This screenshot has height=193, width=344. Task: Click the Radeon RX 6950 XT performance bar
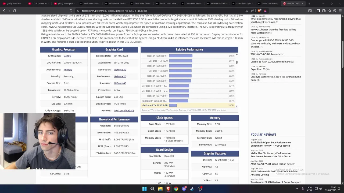point(181,56)
